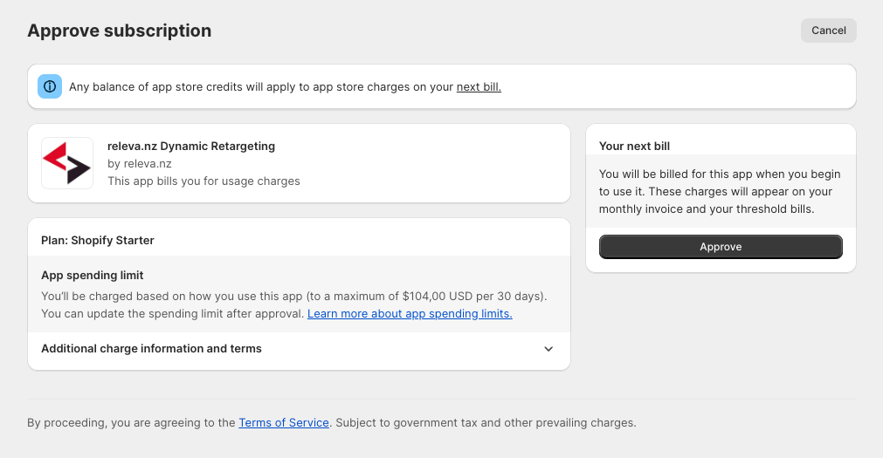
Task: Click the releva.nz red-black arrows logo
Action: pos(67,163)
